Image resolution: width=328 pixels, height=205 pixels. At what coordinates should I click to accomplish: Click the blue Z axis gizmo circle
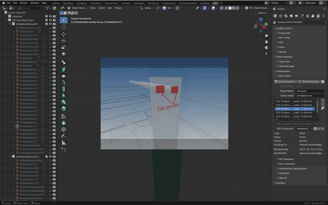coord(261,19)
